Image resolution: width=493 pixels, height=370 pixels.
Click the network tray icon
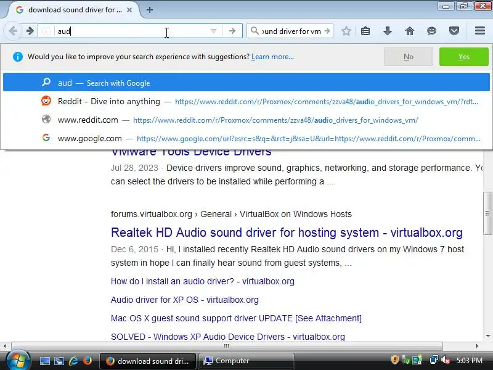coord(434,360)
